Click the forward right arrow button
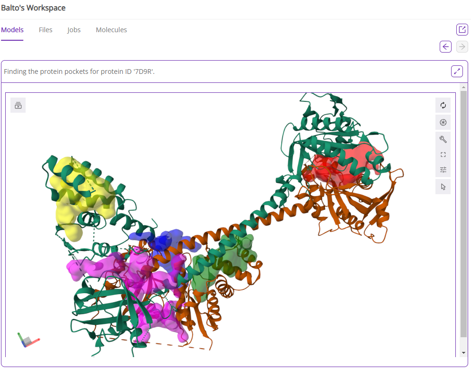Image resolution: width=471 pixels, height=368 pixels. click(x=462, y=46)
